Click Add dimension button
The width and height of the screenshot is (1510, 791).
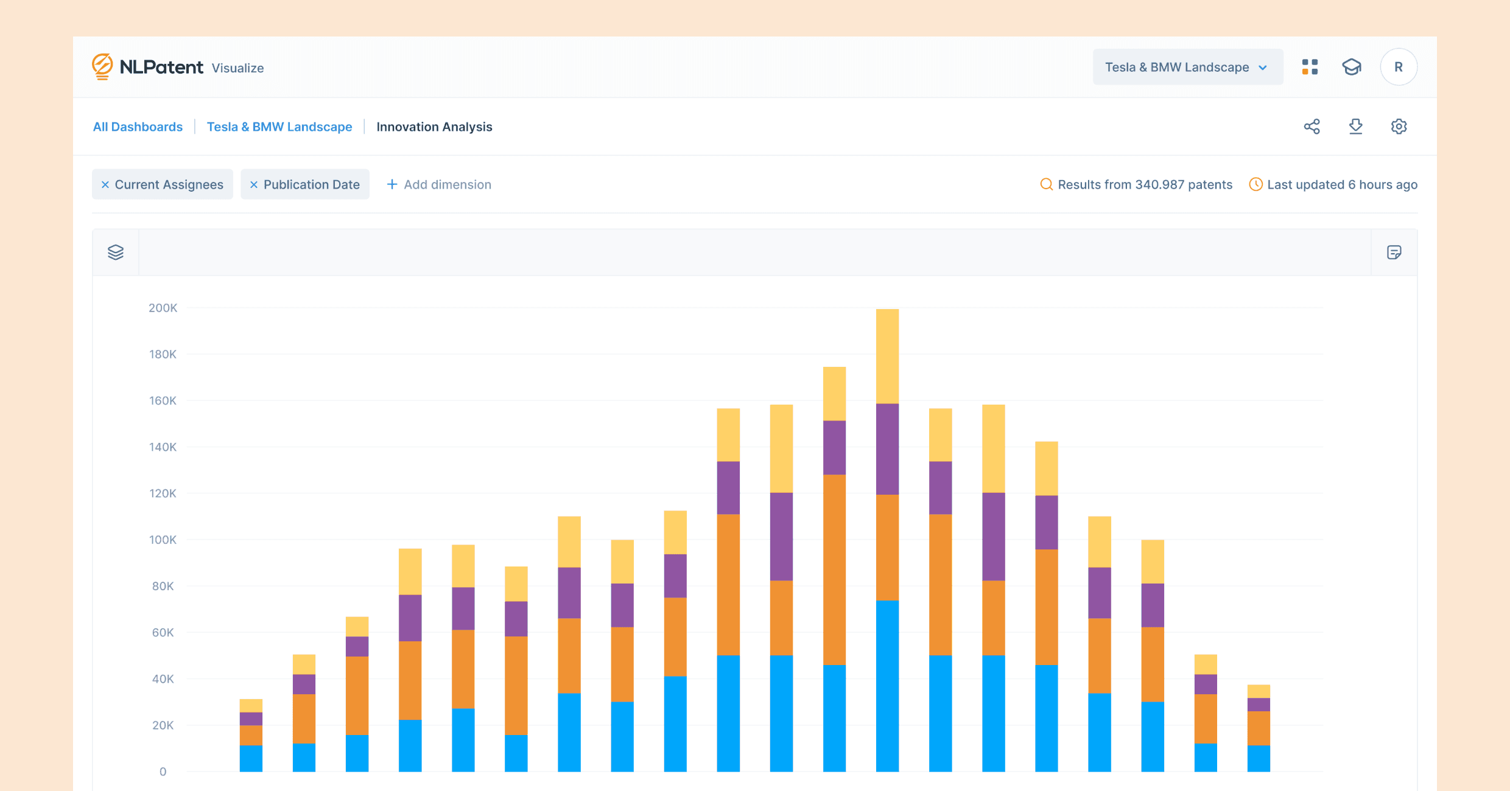pos(439,184)
